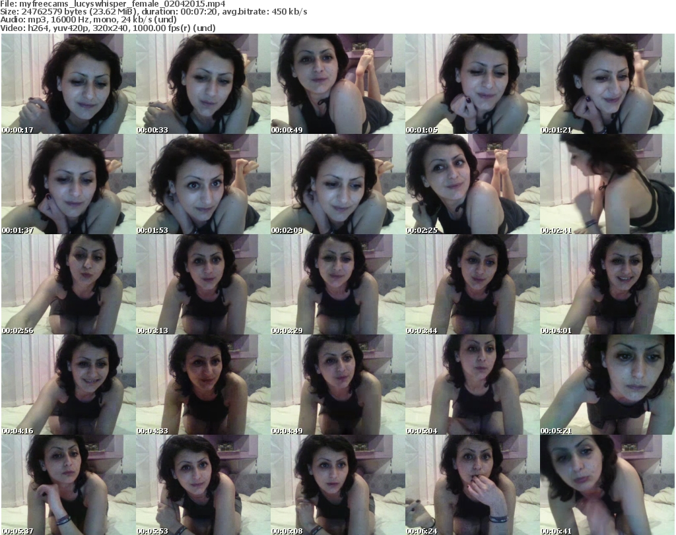Select the frame marked 00:05:21

607,385
